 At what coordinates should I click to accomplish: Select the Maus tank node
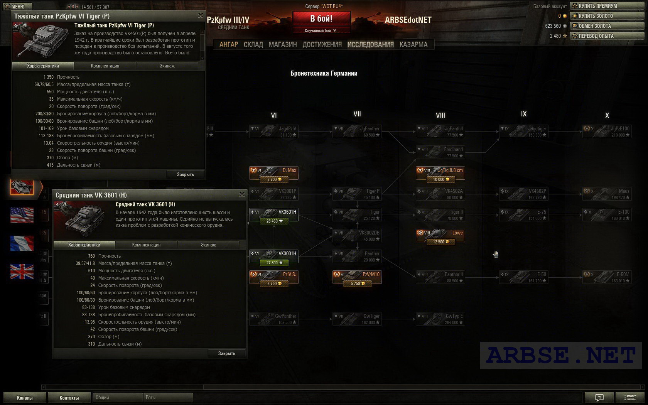[x=607, y=194]
